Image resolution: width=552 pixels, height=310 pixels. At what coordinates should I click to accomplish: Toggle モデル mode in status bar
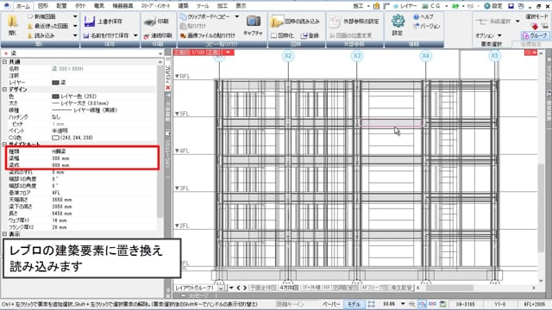(354, 304)
